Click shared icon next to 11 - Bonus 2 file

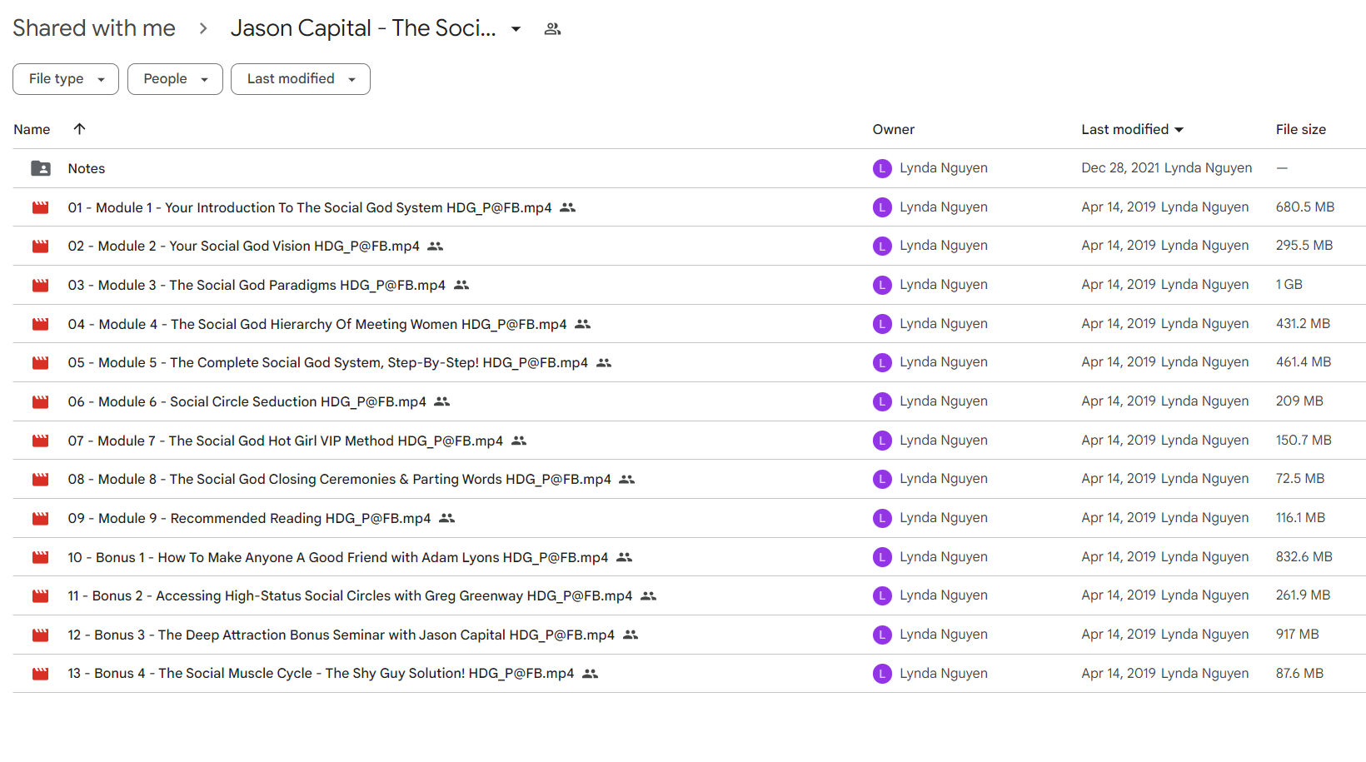coord(649,596)
